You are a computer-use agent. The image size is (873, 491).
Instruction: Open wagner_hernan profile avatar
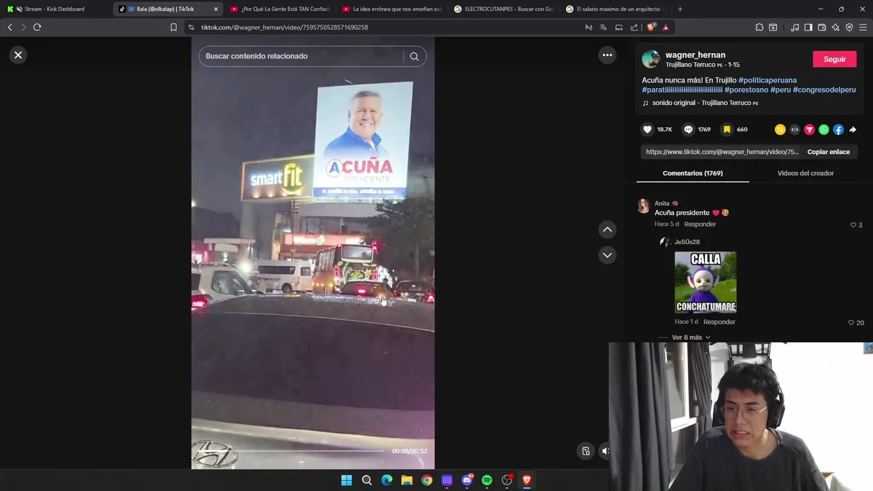click(x=651, y=59)
